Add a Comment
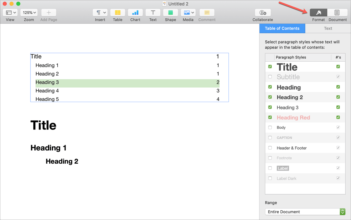 (207, 13)
